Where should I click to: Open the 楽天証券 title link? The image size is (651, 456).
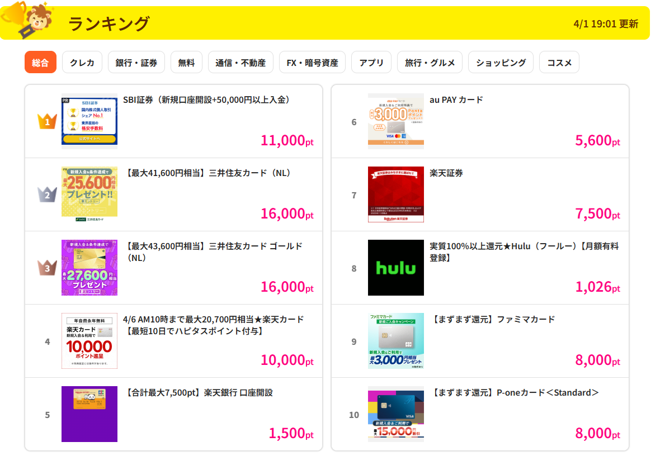(x=446, y=173)
